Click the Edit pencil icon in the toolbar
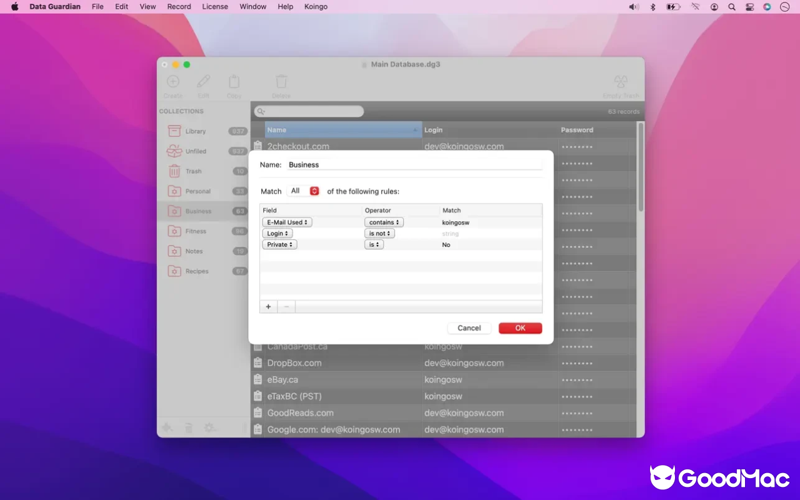This screenshot has width=800, height=500. click(204, 82)
